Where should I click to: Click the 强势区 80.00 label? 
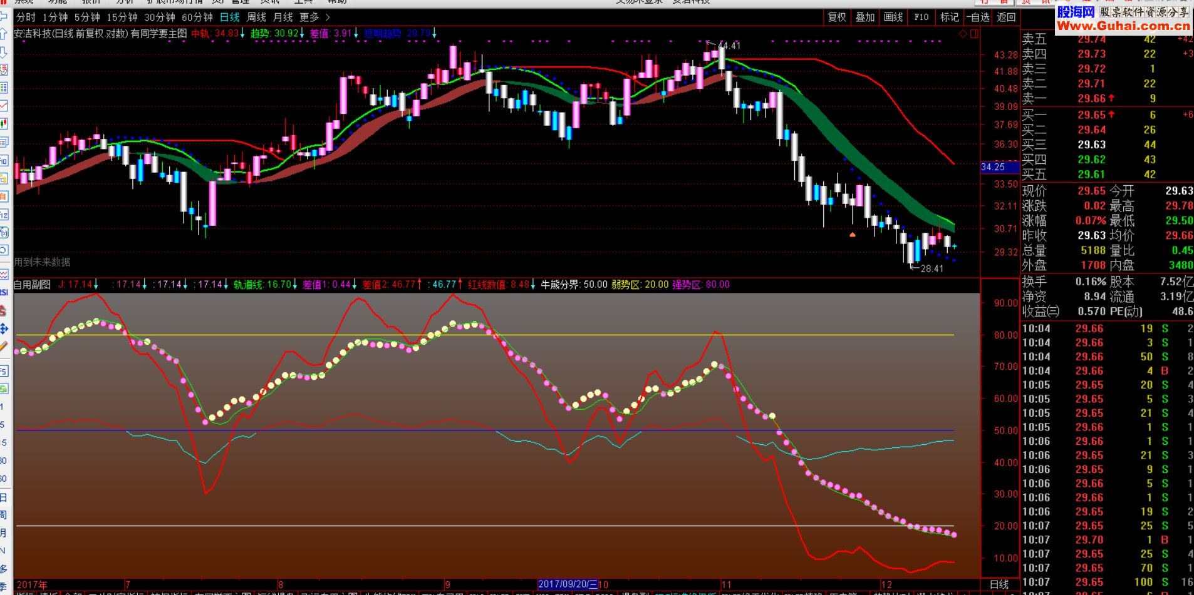click(x=701, y=285)
